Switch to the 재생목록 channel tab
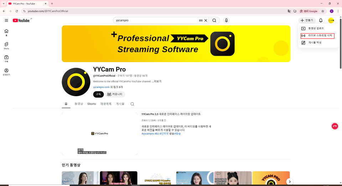342x186 pixels. click(x=106, y=104)
